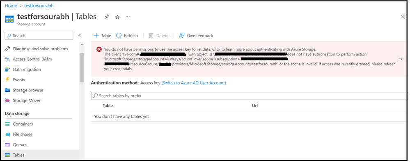Pin the Tables blade with pin icon
This screenshot has width=410, height=162.
tap(107, 17)
